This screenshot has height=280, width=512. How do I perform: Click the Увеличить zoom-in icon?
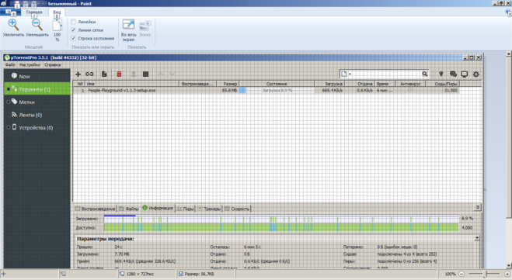tap(13, 25)
